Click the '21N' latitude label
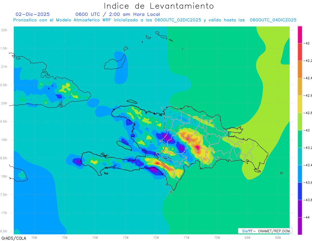This screenshot has height=241, width=312. (x=4, y=67)
